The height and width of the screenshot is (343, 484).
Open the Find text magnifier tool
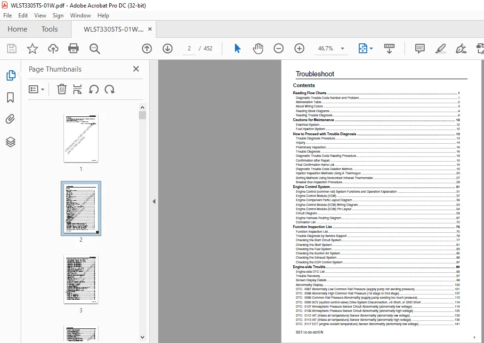coord(95,49)
